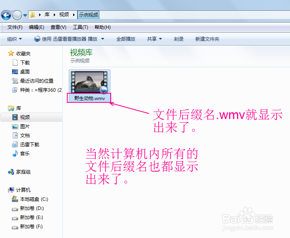Image resolution: width=290 pixels, height=238 pixels.
Task: Select 桌面 in favorites
Action: coord(25,72)
